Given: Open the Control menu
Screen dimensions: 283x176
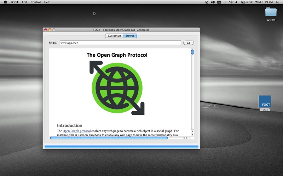Looking at the screenshot, I should [x=36, y=2].
